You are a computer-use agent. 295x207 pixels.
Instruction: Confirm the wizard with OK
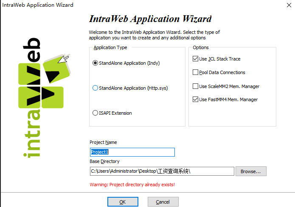[123, 202]
